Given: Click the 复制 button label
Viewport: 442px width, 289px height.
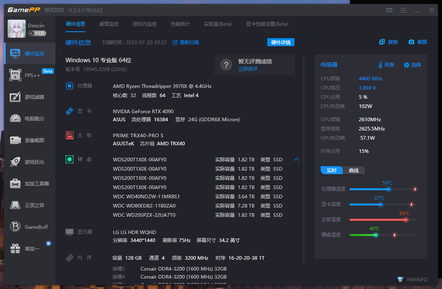Looking at the screenshot, I should 393,42.
